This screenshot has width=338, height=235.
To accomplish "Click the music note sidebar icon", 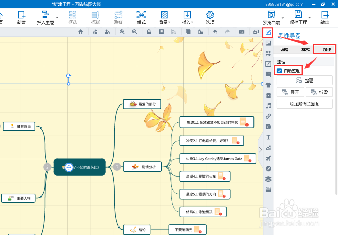I will pos(268,105).
